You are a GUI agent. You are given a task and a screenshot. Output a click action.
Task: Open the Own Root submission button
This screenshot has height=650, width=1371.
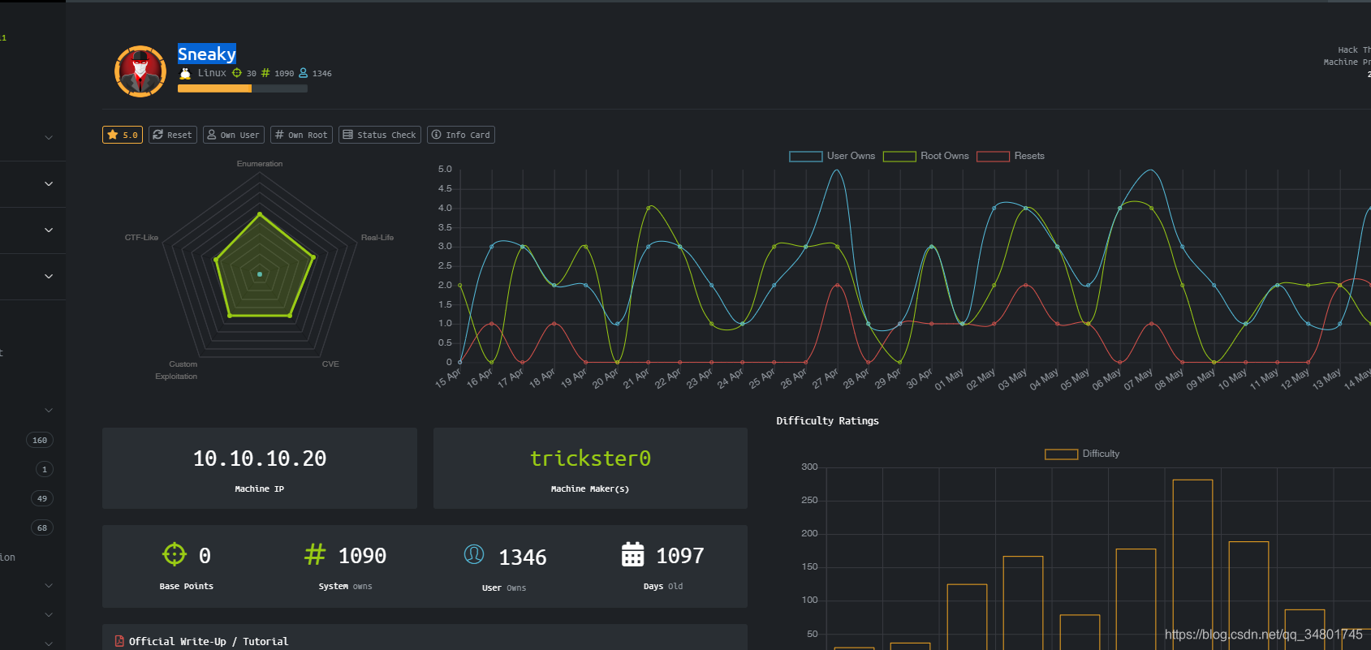[302, 135]
